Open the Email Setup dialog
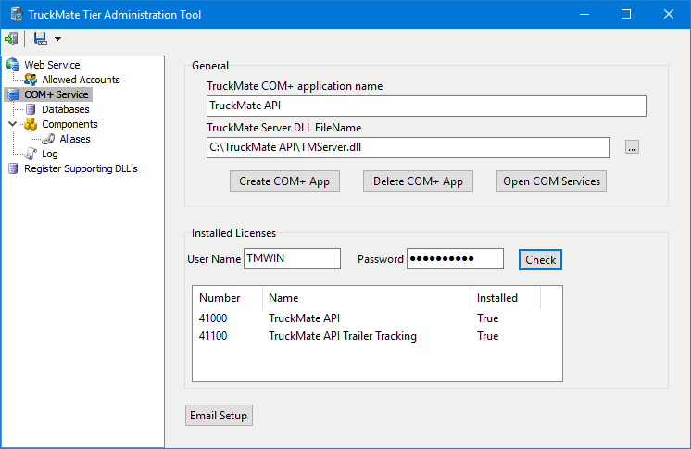691x449 pixels. 219,416
